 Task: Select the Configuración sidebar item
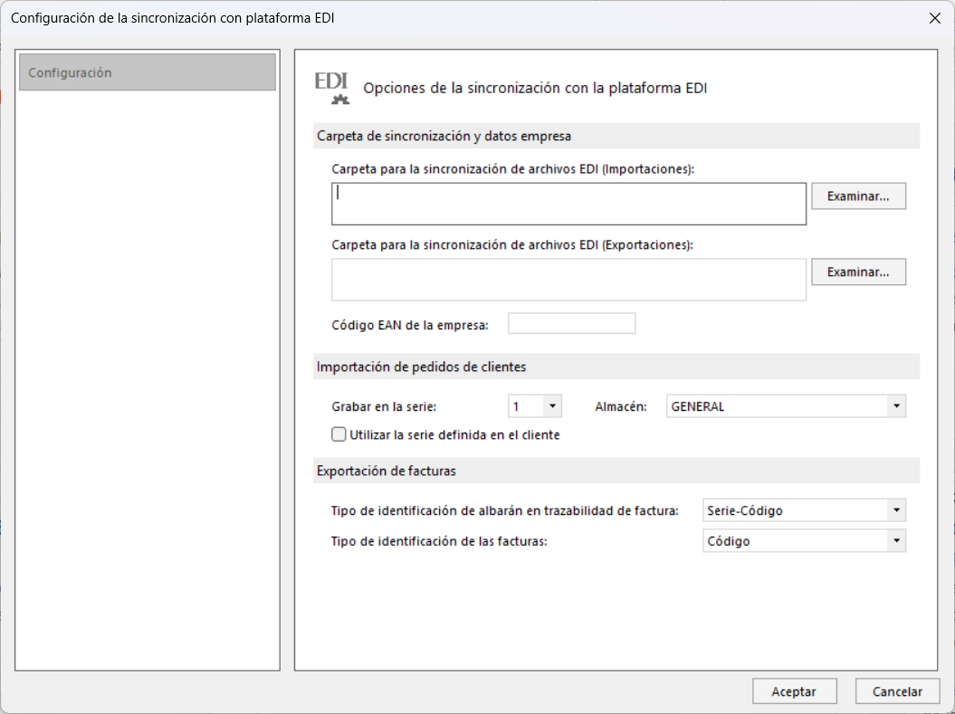(x=148, y=72)
